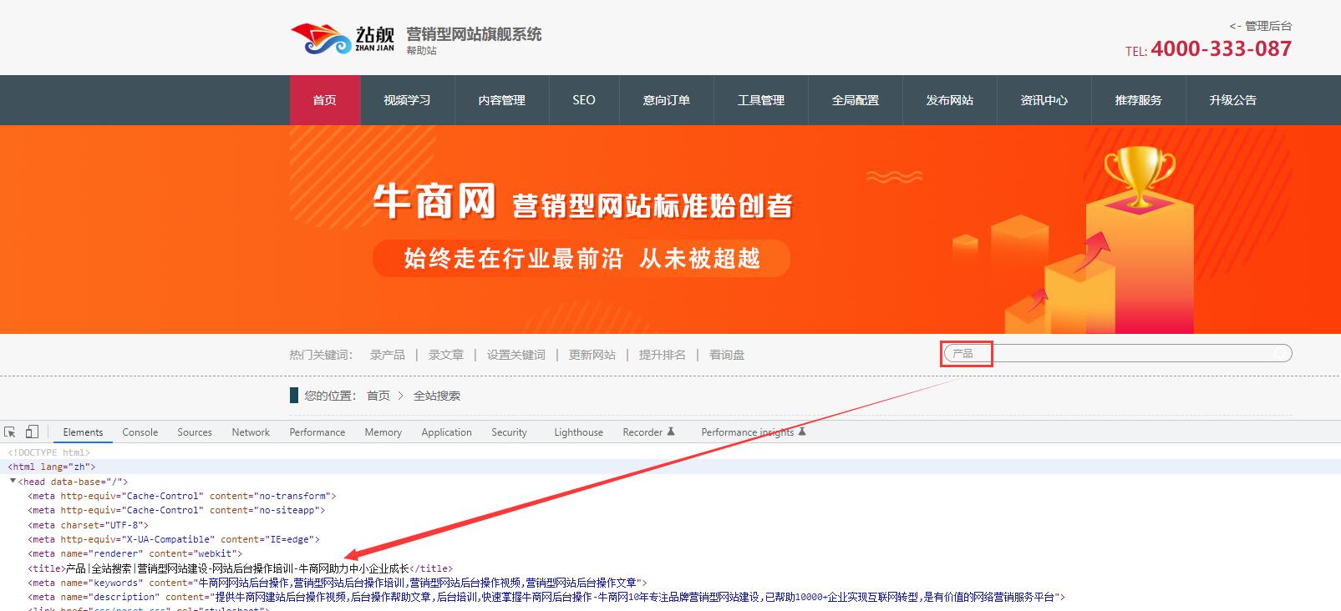The width and height of the screenshot is (1341, 611).
Task: Click the 更新网站 hot keyword link
Action: [592, 355]
